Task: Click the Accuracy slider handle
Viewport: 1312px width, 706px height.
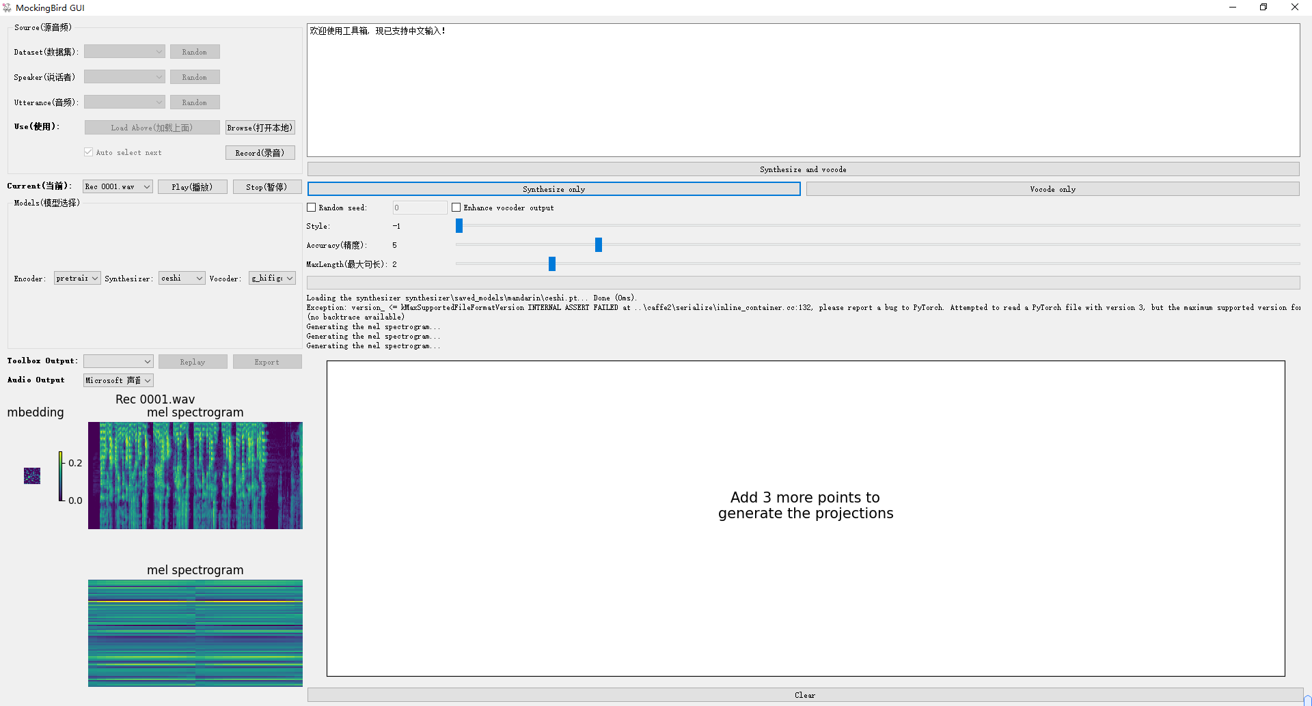Action: tap(599, 245)
